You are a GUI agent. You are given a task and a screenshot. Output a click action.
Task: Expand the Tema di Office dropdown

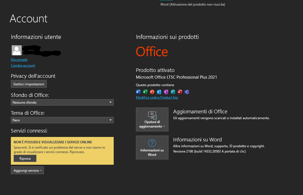tap(62, 120)
